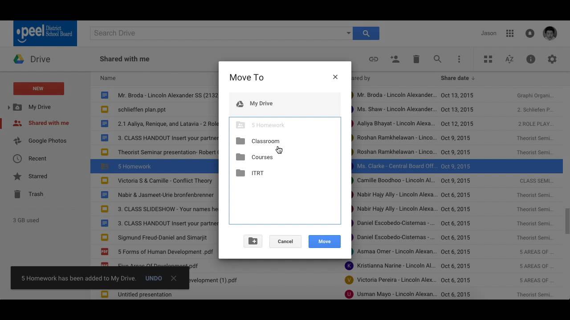This screenshot has width=570, height=320.
Task: Click the Shared with me heading
Action: [x=125, y=59]
